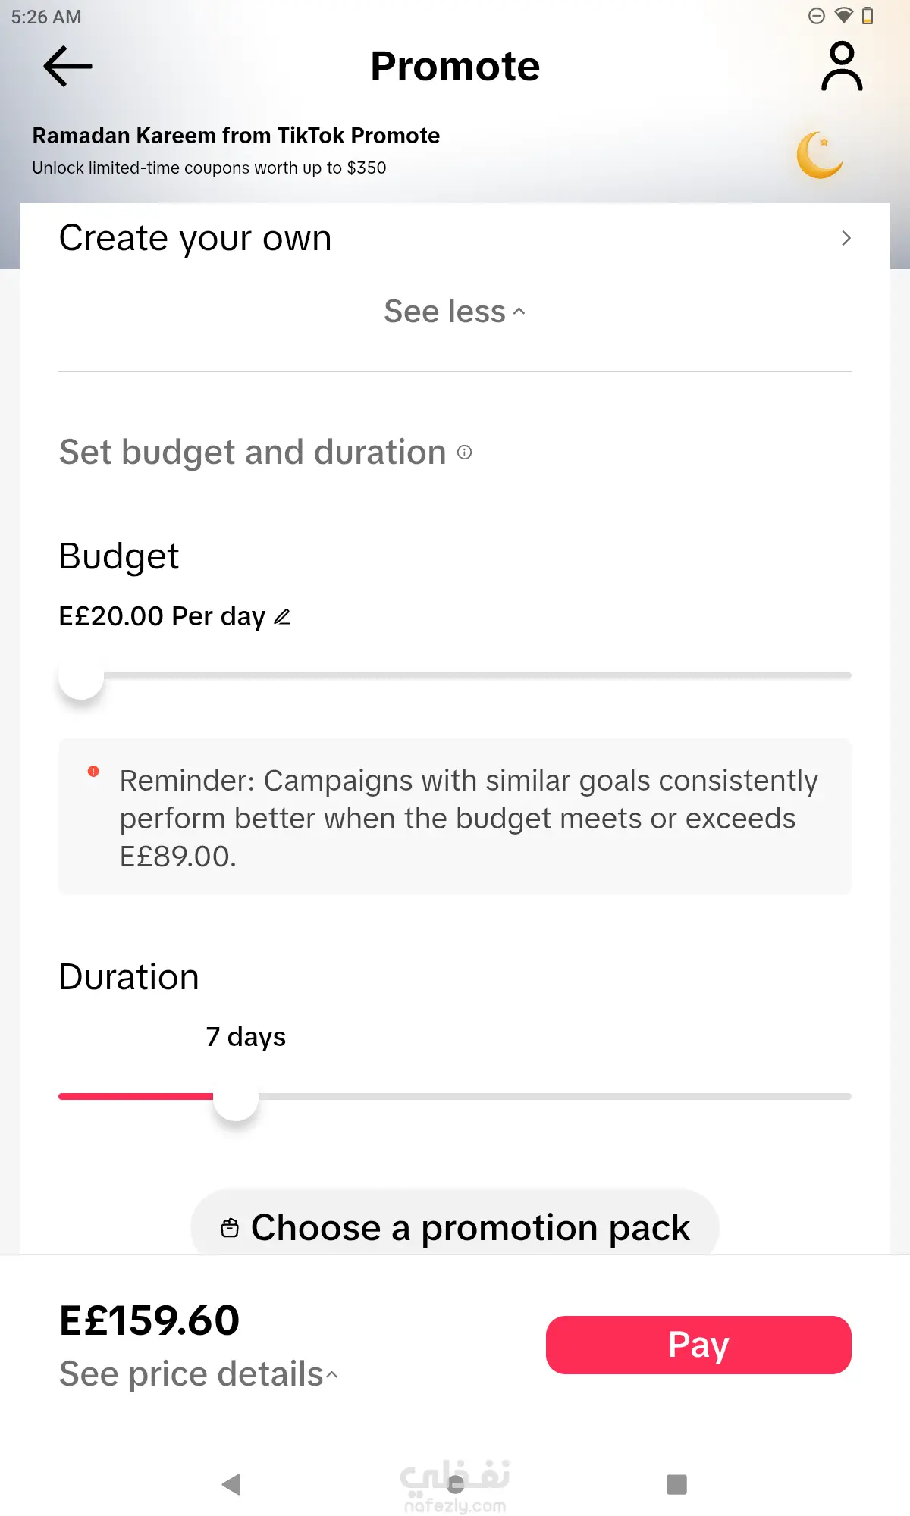
Task: Tap the red reminder alert icon
Action: click(93, 771)
